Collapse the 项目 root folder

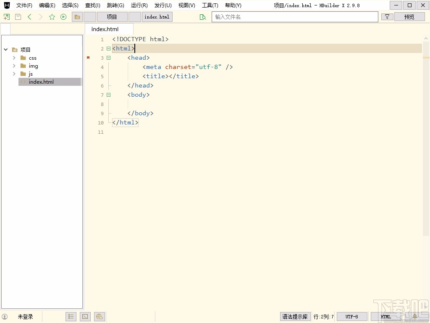click(x=6, y=50)
